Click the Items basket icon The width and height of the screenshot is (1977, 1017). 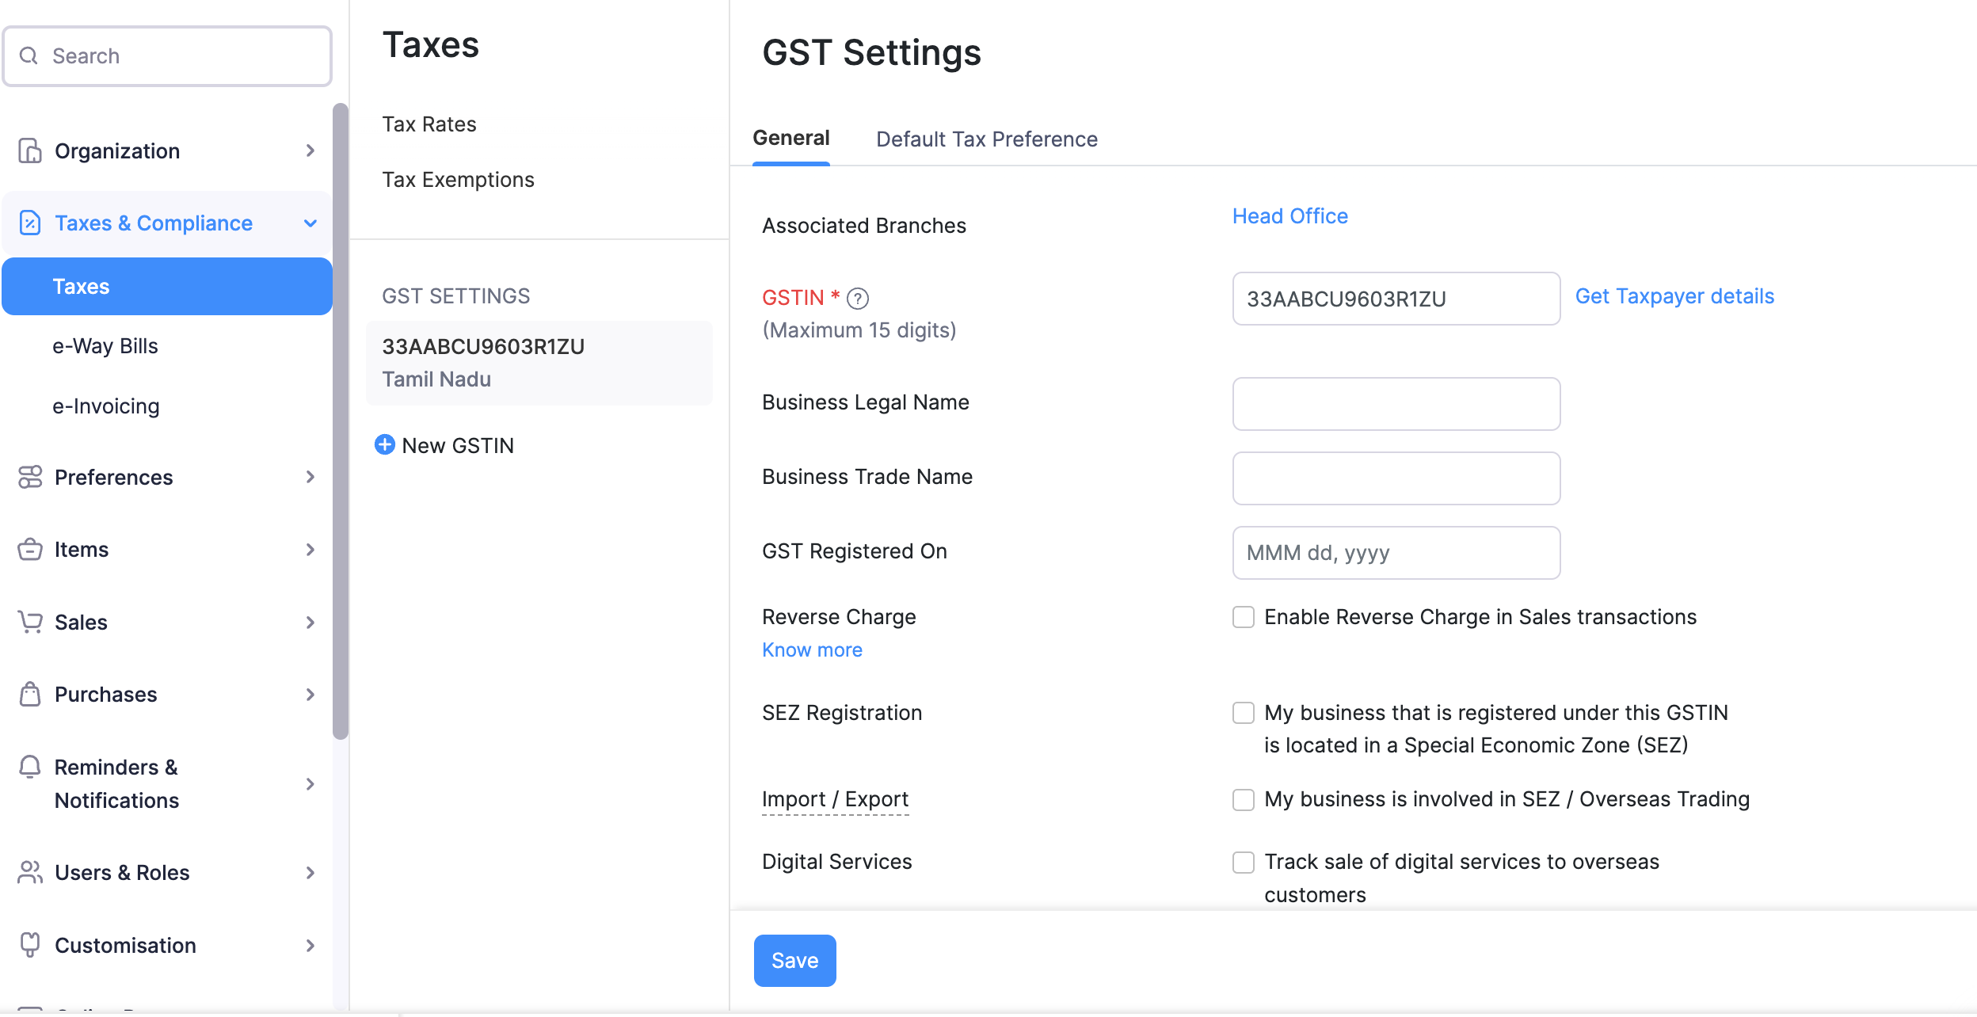30,549
